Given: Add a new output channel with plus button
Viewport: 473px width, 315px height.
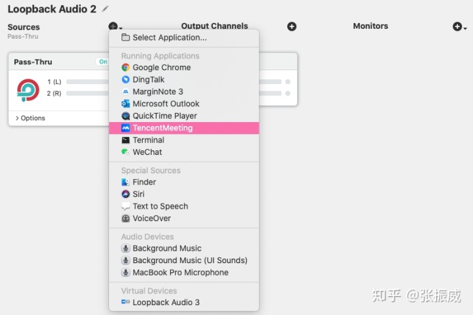Looking at the screenshot, I should [292, 26].
